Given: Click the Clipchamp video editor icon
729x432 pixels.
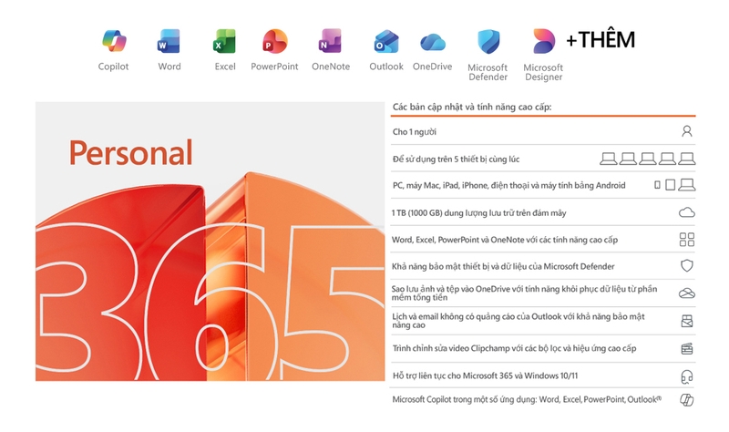Looking at the screenshot, I should [x=687, y=348].
